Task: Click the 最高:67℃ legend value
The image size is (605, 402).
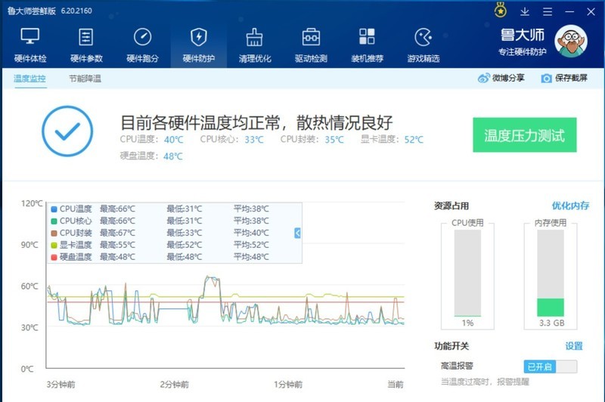Action: pyautogui.click(x=118, y=233)
